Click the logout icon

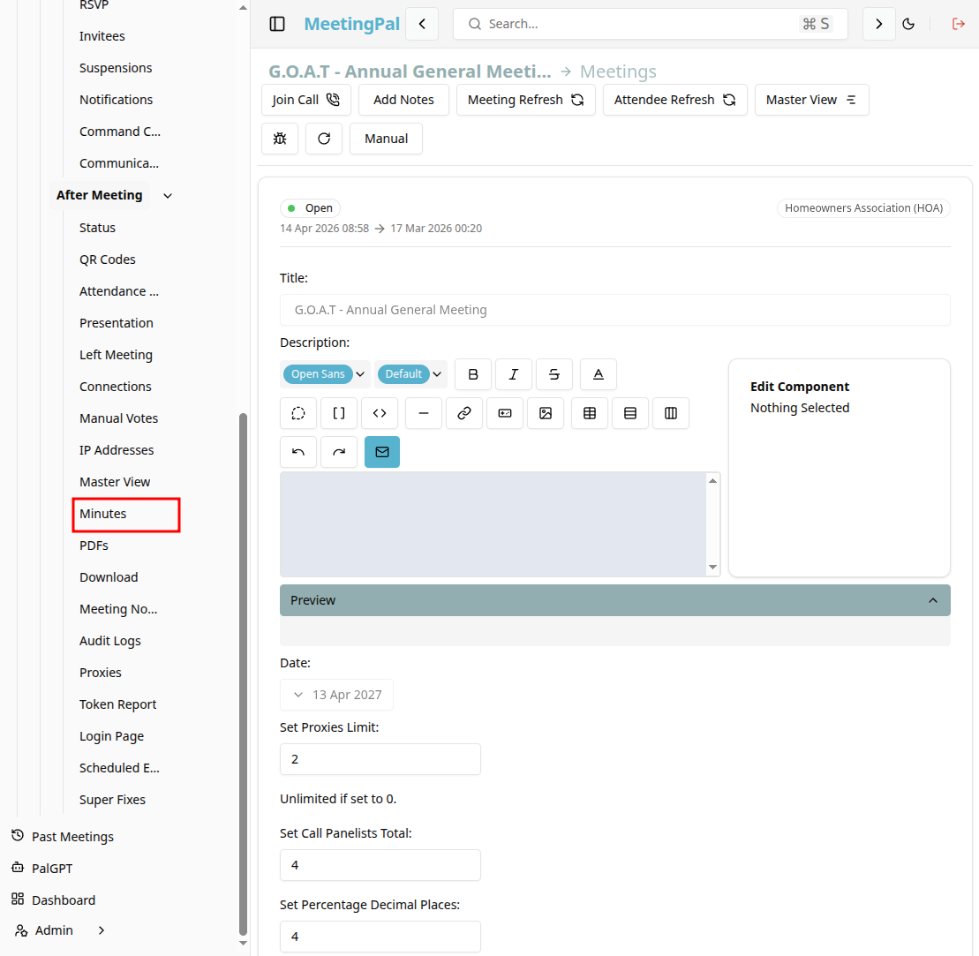tap(959, 24)
